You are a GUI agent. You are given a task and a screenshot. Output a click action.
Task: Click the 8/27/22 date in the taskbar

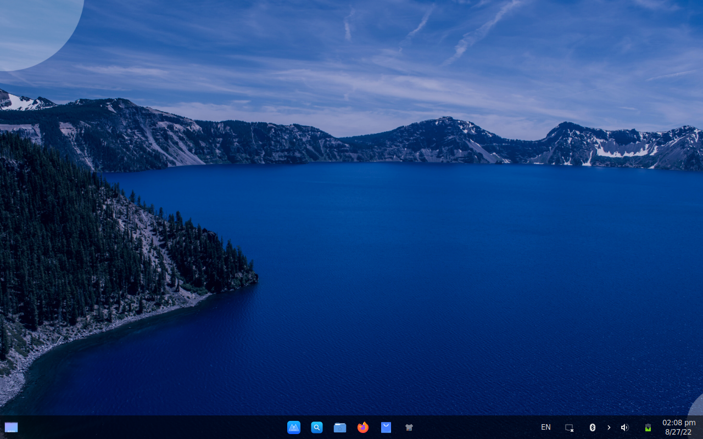[x=679, y=432]
